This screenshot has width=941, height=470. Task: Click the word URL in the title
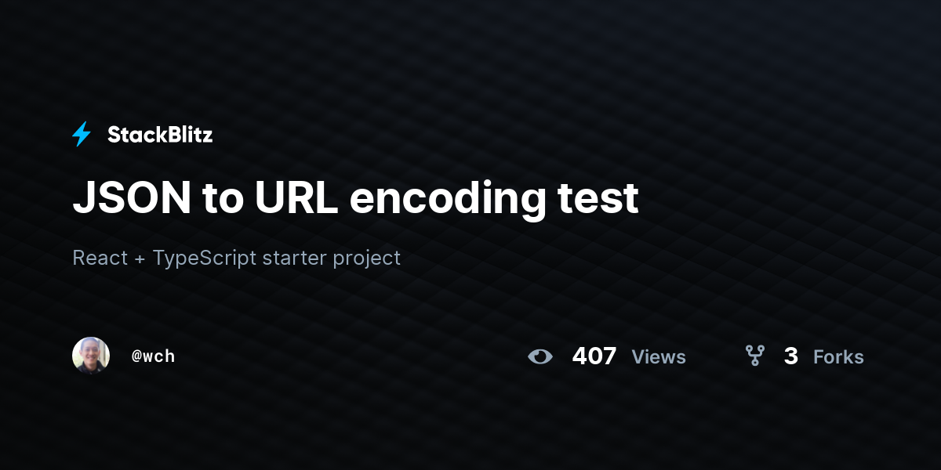coord(296,198)
